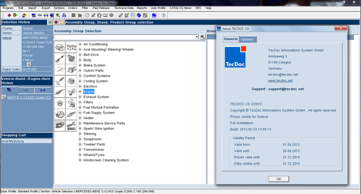Screen dimensions: 361x194
Task: Select Cooling System tree item
Action: [96, 81]
